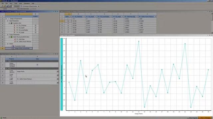
Task: Collapse the Charts node in outline
Action: (8, 44)
